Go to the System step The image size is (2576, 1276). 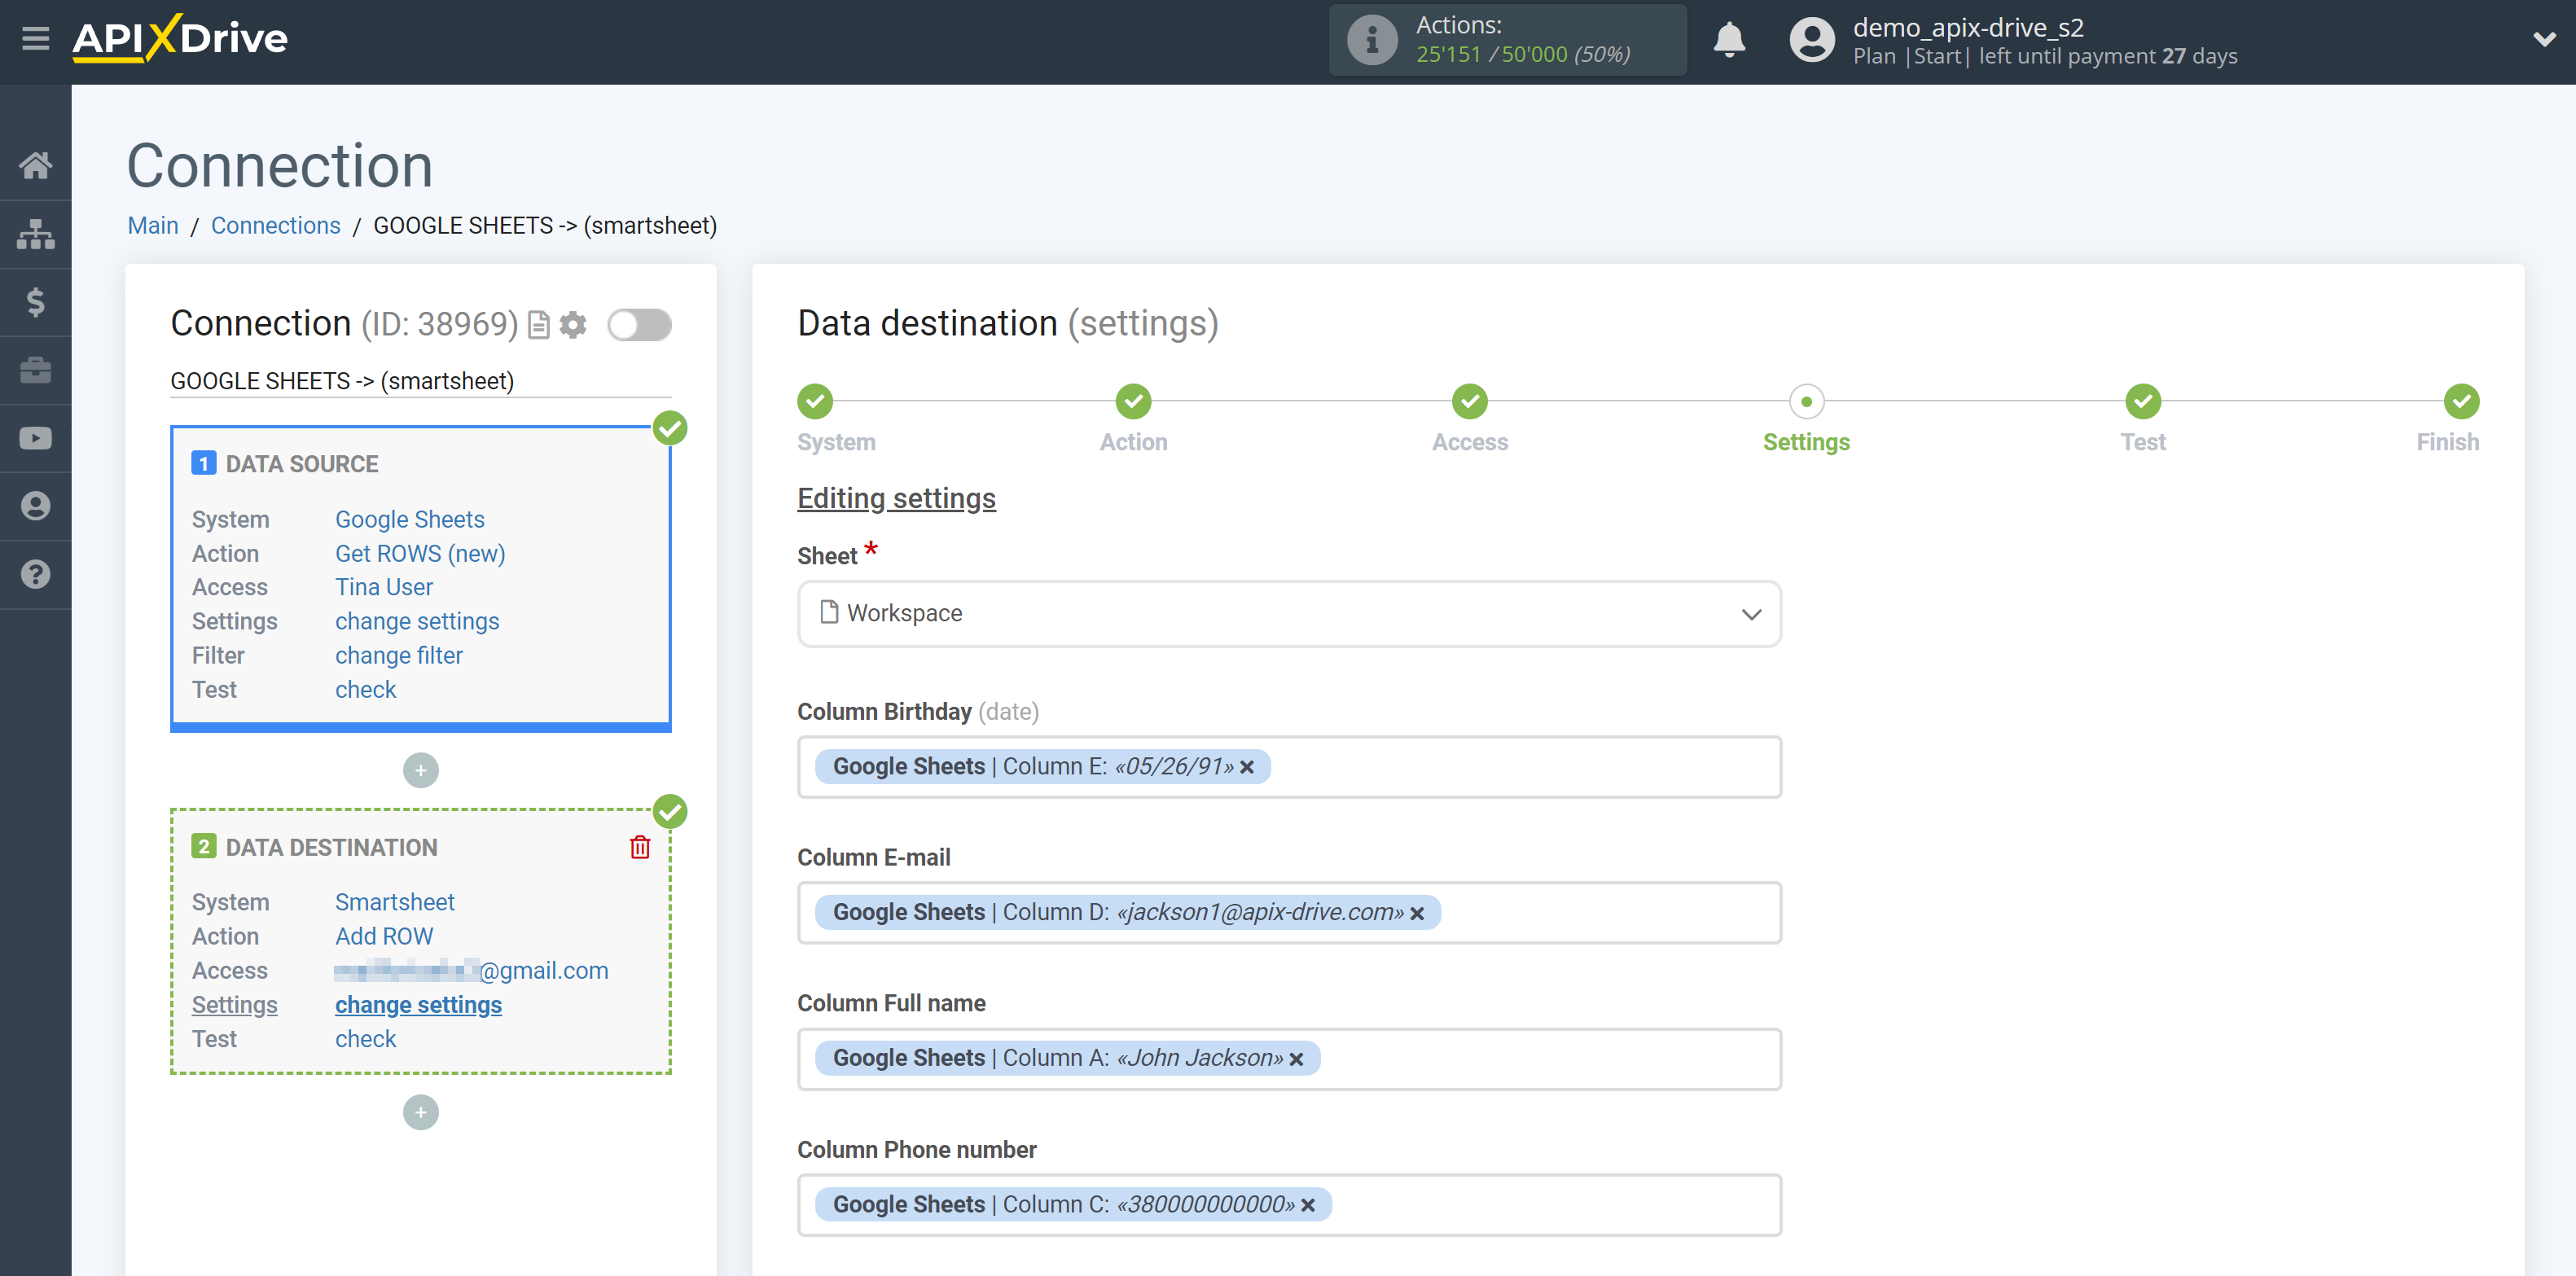coord(815,402)
